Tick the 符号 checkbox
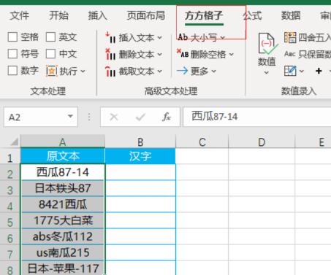 pos(12,54)
